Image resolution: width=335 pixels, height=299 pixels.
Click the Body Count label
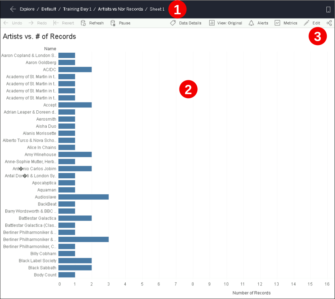(x=45, y=275)
